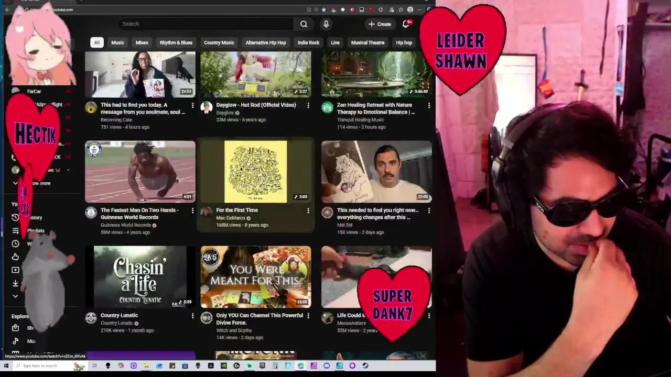Open the soulmate message video thumbnail

point(140,74)
